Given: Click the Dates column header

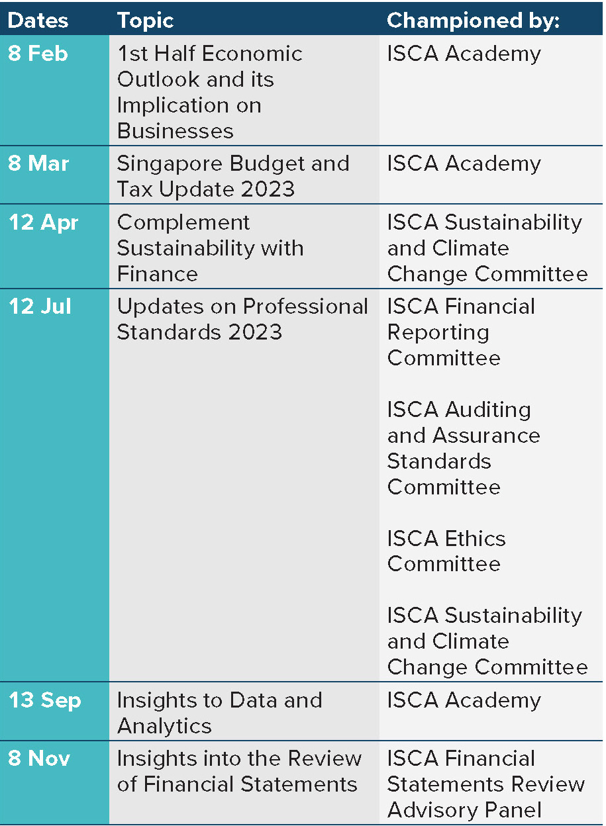Looking at the screenshot, I should point(36,21).
